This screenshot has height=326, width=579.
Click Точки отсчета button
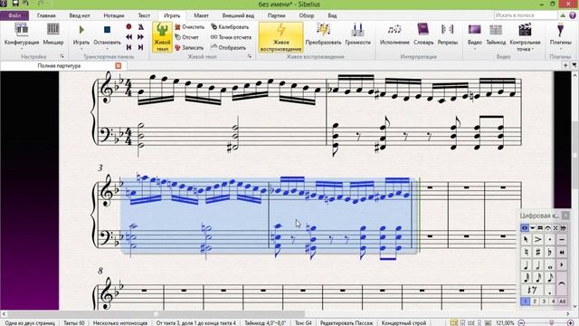[231, 37]
